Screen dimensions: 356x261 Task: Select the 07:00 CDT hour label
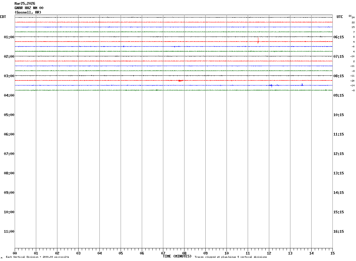[x=9, y=153]
